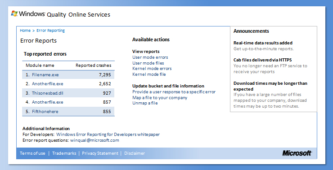Click View reports subheading
The height and width of the screenshot is (170, 333).
(146, 52)
